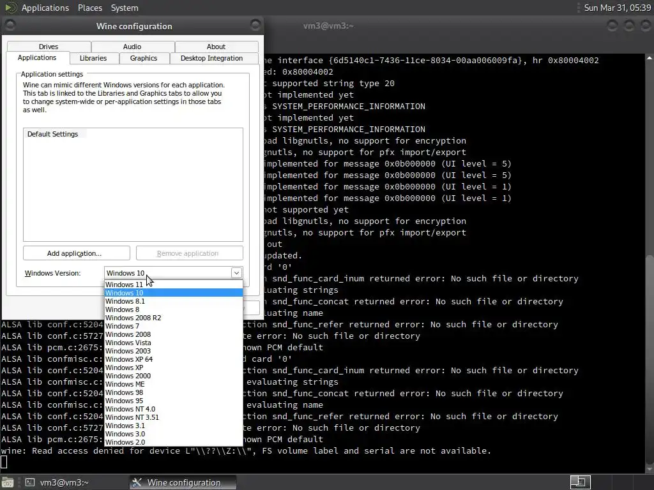Collapse the Windows Version dropdown arrow
This screenshot has height=490, width=654.
point(236,273)
